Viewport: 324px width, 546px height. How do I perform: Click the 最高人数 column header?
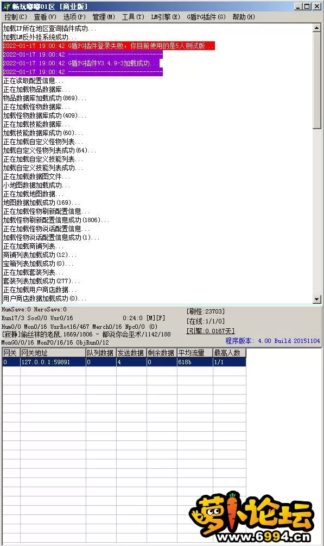point(230,353)
